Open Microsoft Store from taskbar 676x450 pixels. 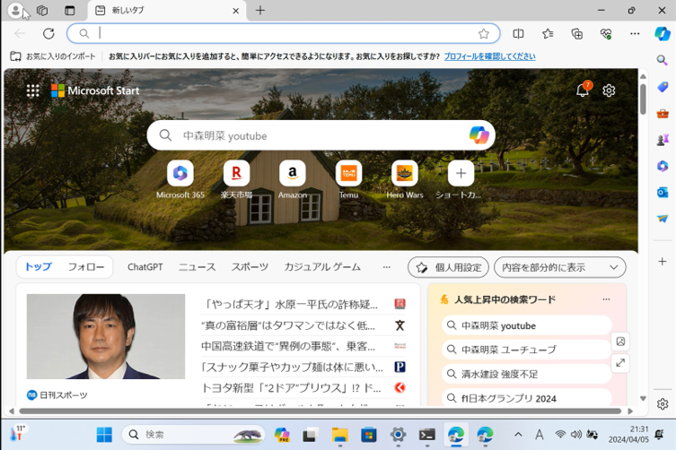(369, 435)
